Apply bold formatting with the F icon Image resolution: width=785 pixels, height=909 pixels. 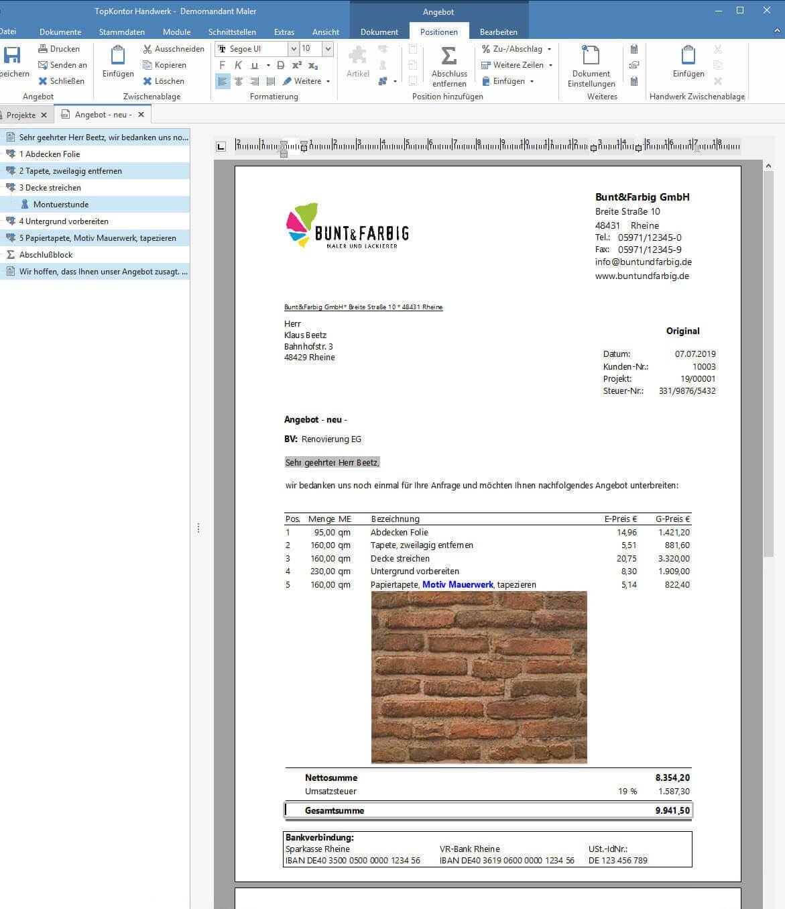coord(223,65)
